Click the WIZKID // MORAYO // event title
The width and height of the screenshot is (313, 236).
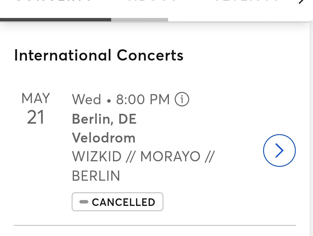pyautogui.click(x=143, y=157)
